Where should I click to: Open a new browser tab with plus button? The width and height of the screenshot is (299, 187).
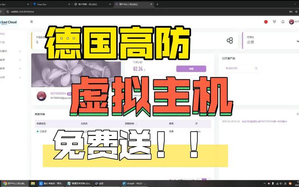[x=157, y=4]
